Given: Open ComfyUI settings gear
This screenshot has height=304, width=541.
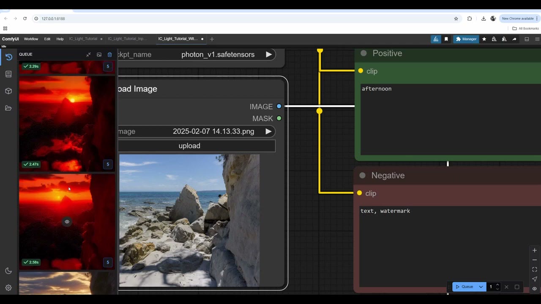Looking at the screenshot, I should click(x=8, y=288).
